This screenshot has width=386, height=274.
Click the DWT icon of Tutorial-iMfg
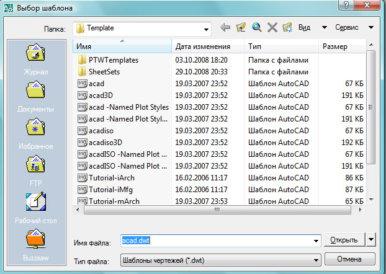coord(82,190)
